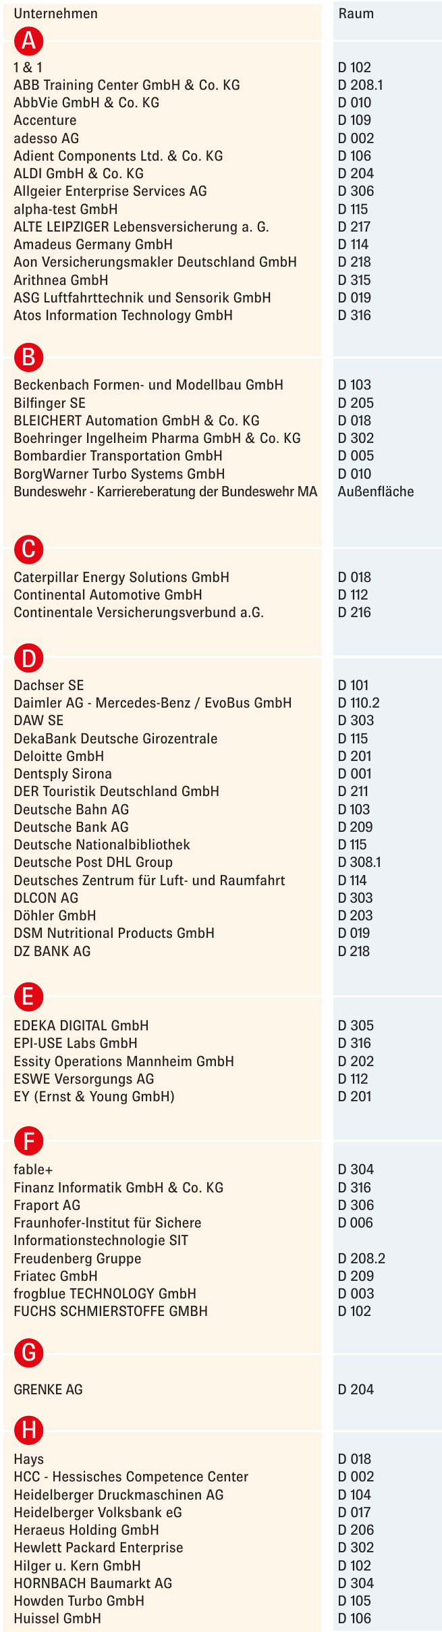Select the Unternehmen column header
Viewport: 442px width, 1632px height.
click(55, 14)
